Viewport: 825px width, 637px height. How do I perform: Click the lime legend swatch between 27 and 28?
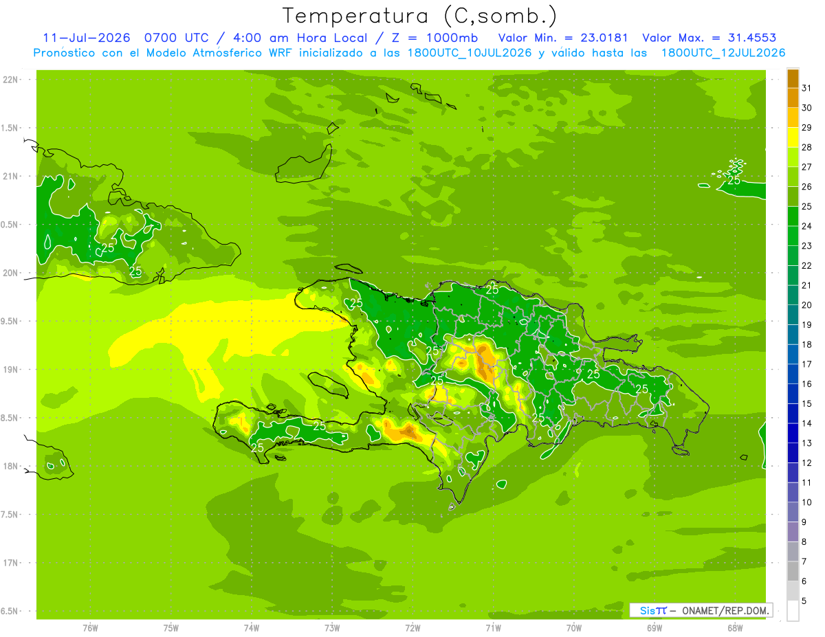[x=793, y=157]
